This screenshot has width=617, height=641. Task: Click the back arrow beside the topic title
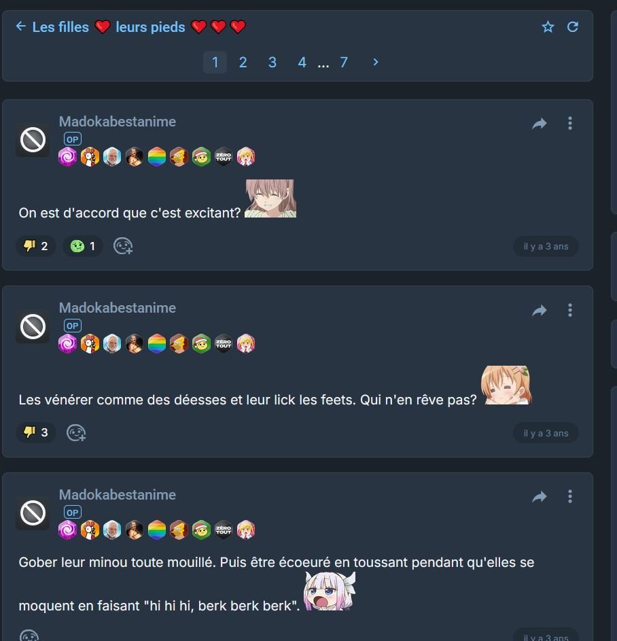click(x=21, y=27)
